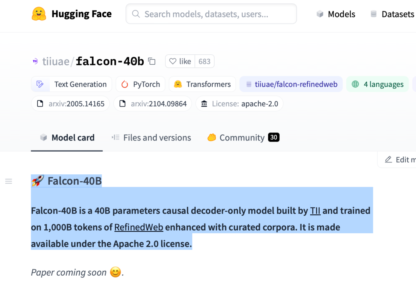Image resolution: width=416 pixels, height=291 pixels.
Task: Switch to Files and versions tab
Action: pyautogui.click(x=151, y=137)
